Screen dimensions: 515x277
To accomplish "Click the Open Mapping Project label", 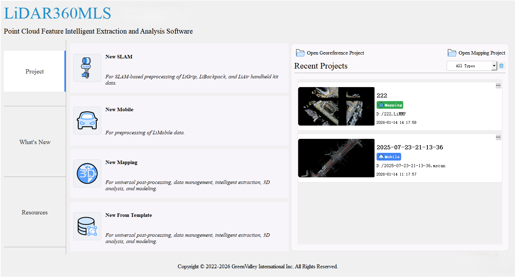I will point(482,53).
